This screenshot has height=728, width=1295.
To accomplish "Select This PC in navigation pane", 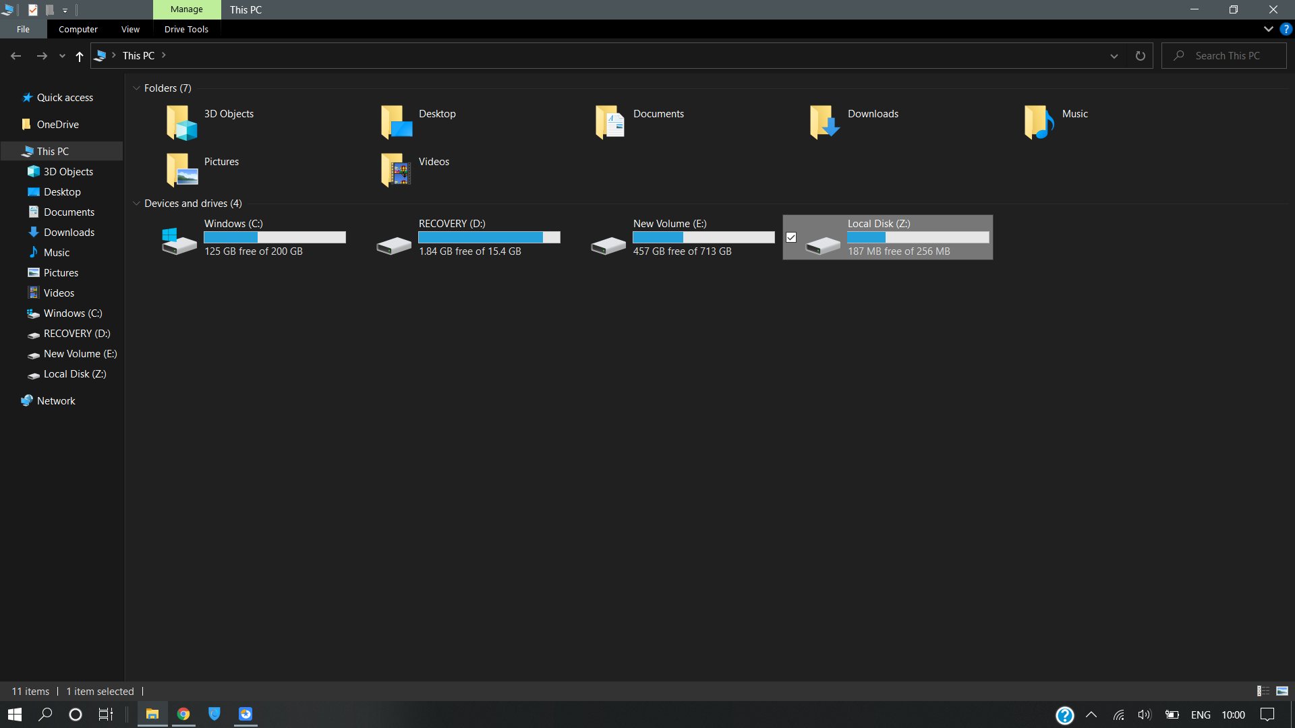I will 61,151.
